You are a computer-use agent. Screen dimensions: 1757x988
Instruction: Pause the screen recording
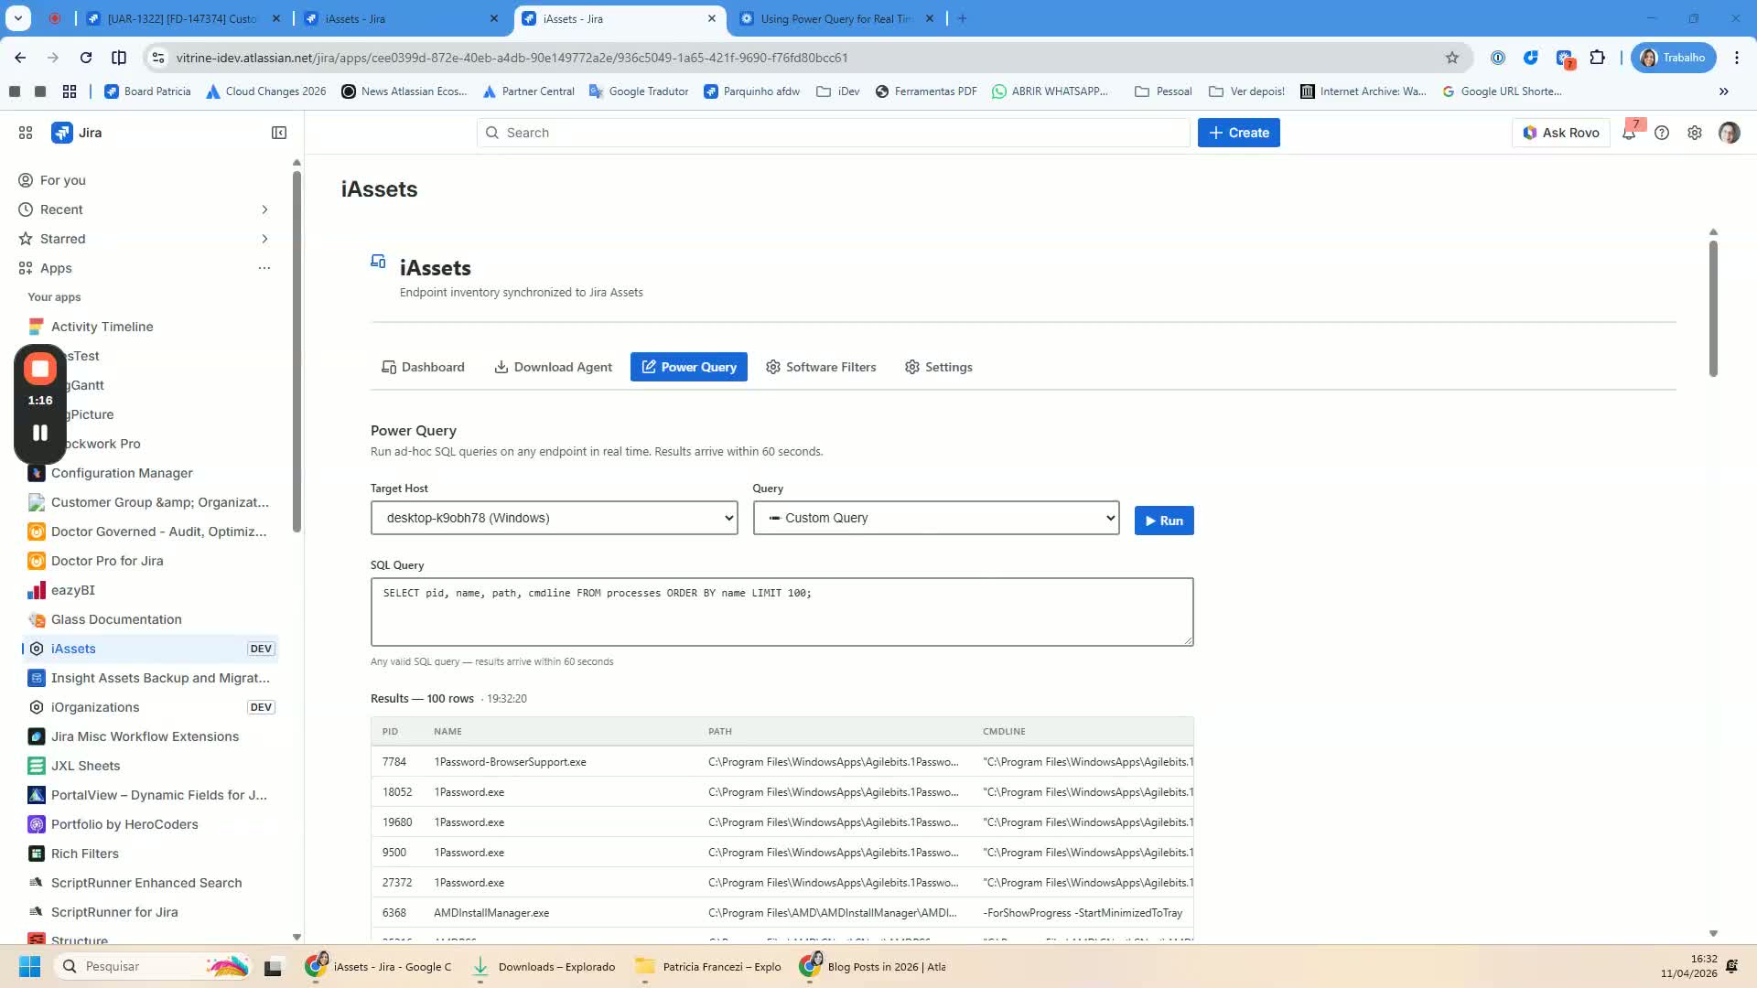tap(40, 433)
